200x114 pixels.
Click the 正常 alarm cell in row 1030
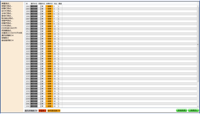42,76
